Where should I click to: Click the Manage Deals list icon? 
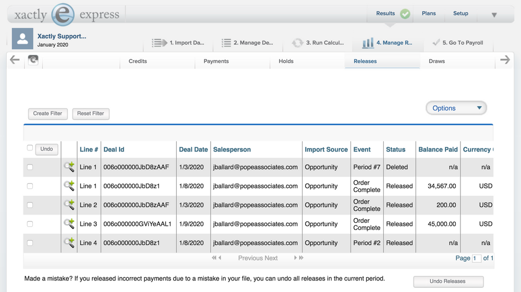coord(226,43)
